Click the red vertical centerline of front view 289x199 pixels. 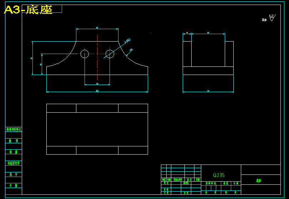click(97, 57)
